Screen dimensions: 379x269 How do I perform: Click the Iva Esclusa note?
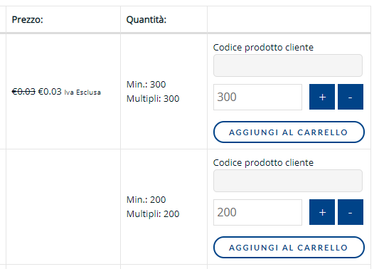pyautogui.click(x=82, y=93)
